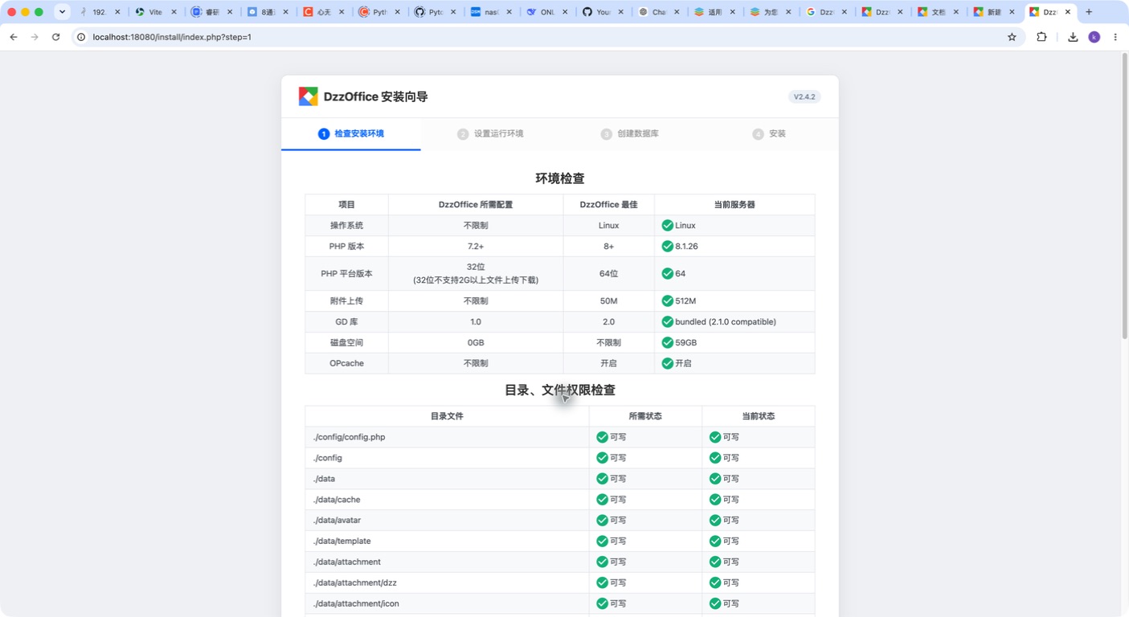Image resolution: width=1129 pixels, height=617 pixels.
Task: Open the purple profile avatar
Action: (x=1094, y=37)
